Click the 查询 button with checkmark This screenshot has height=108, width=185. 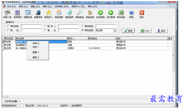point(128,31)
